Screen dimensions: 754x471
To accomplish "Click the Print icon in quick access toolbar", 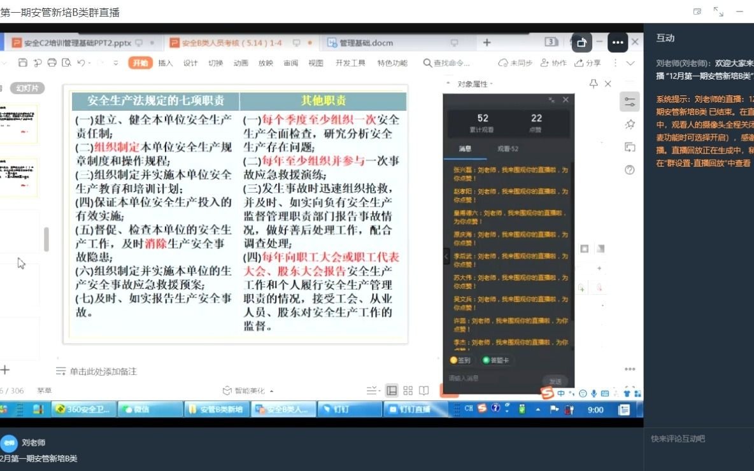I will [52, 63].
